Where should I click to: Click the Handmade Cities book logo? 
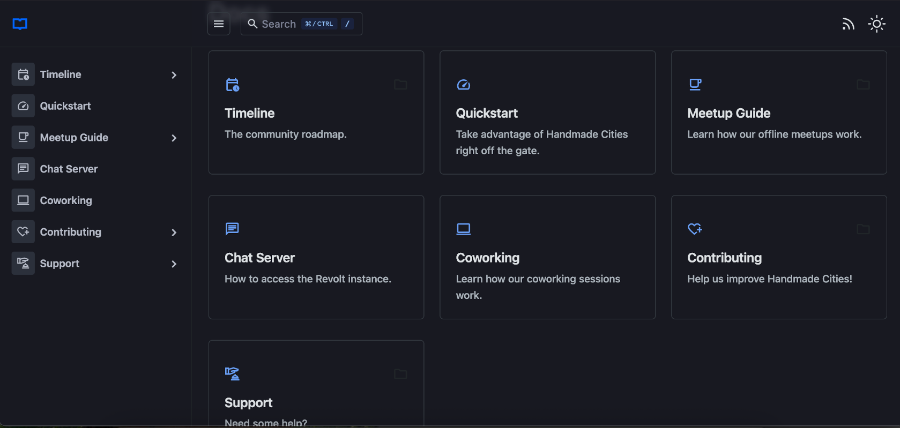point(20,24)
